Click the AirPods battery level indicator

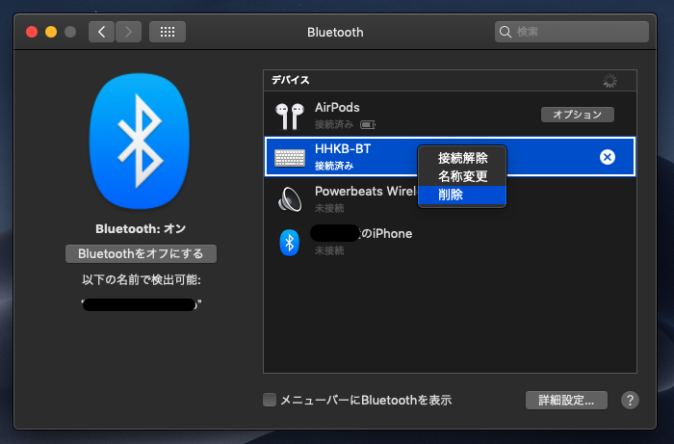[x=368, y=124]
